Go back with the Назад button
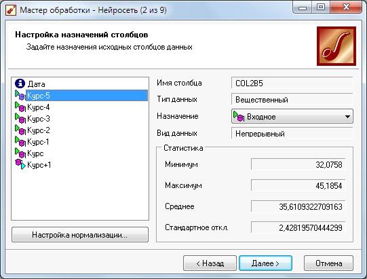This screenshot has width=367, height=279. pos(210,263)
